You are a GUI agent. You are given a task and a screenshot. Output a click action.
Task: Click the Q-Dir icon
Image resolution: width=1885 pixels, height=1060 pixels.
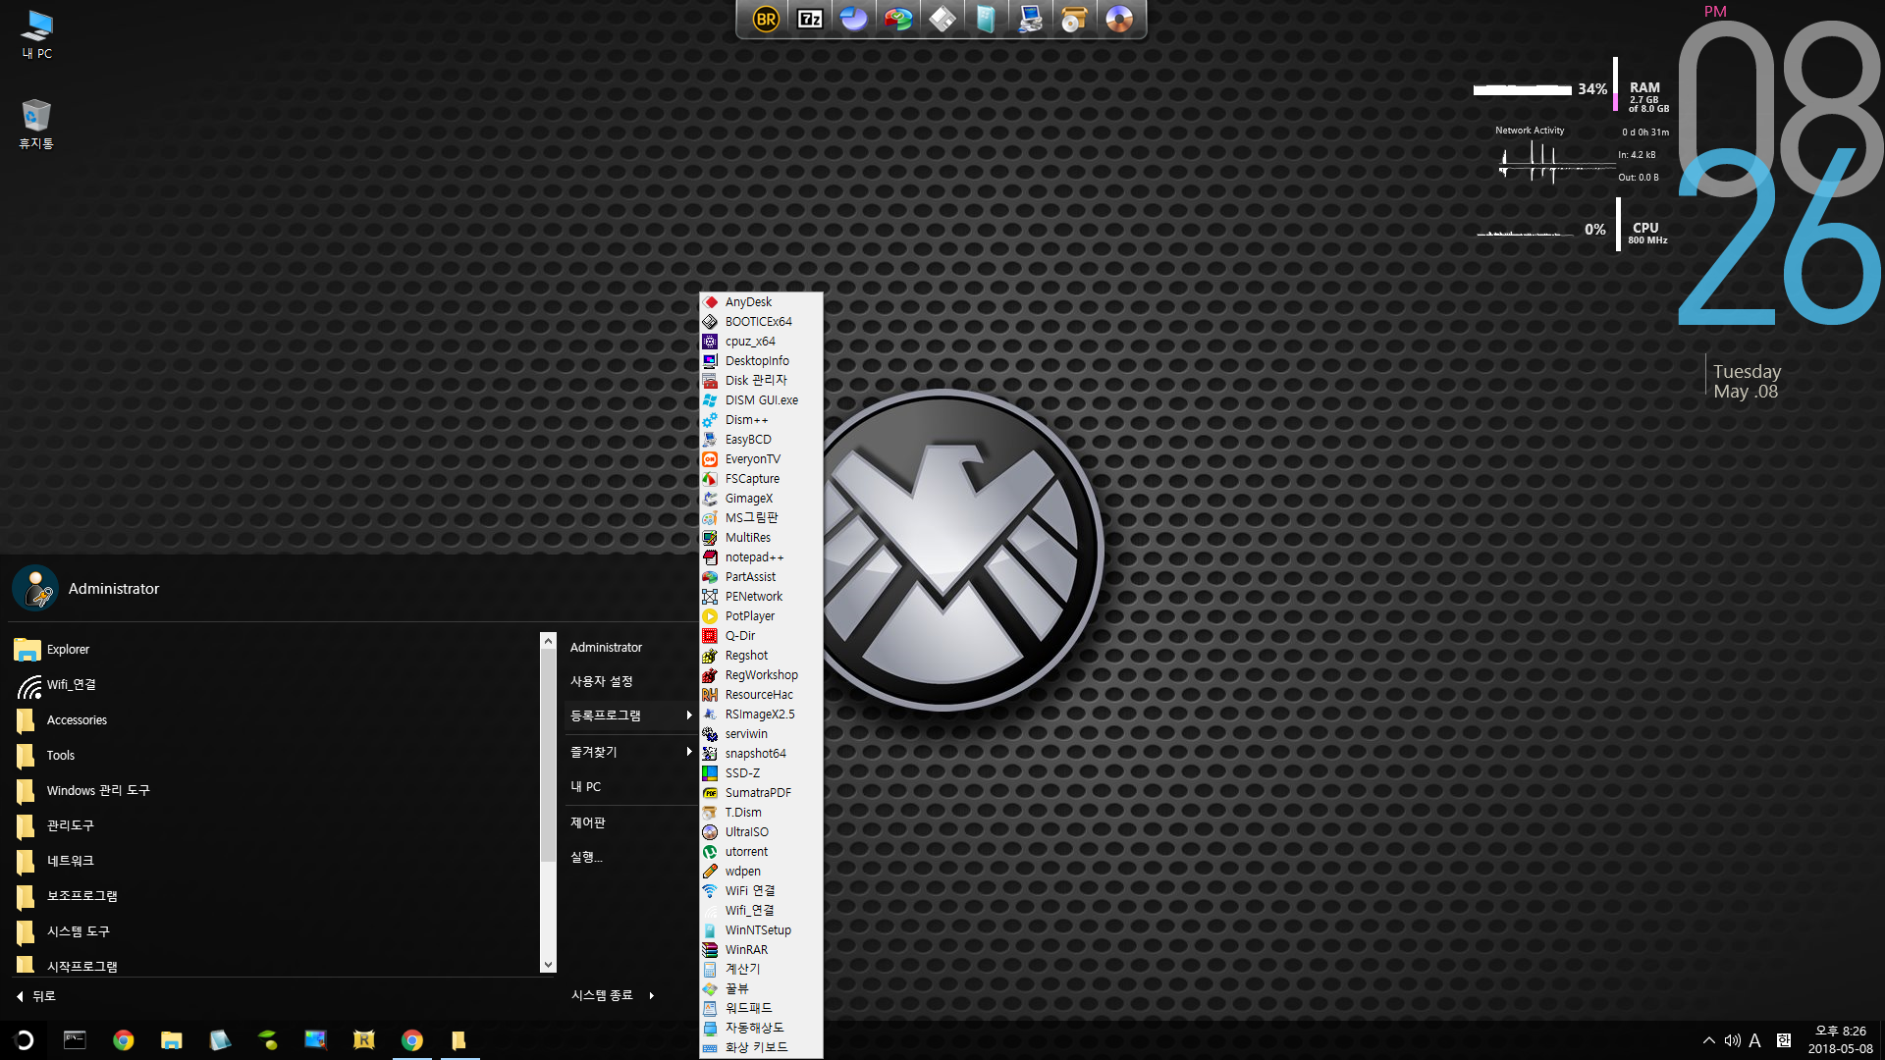coord(710,636)
